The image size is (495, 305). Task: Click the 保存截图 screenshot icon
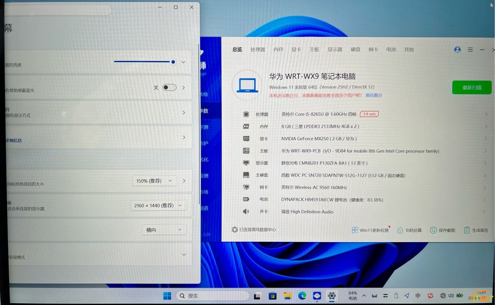pos(433,230)
